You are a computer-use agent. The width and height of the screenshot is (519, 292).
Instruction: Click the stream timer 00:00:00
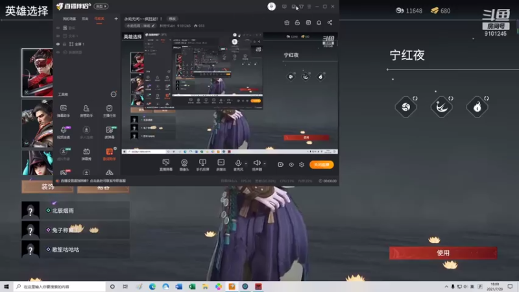click(328, 181)
